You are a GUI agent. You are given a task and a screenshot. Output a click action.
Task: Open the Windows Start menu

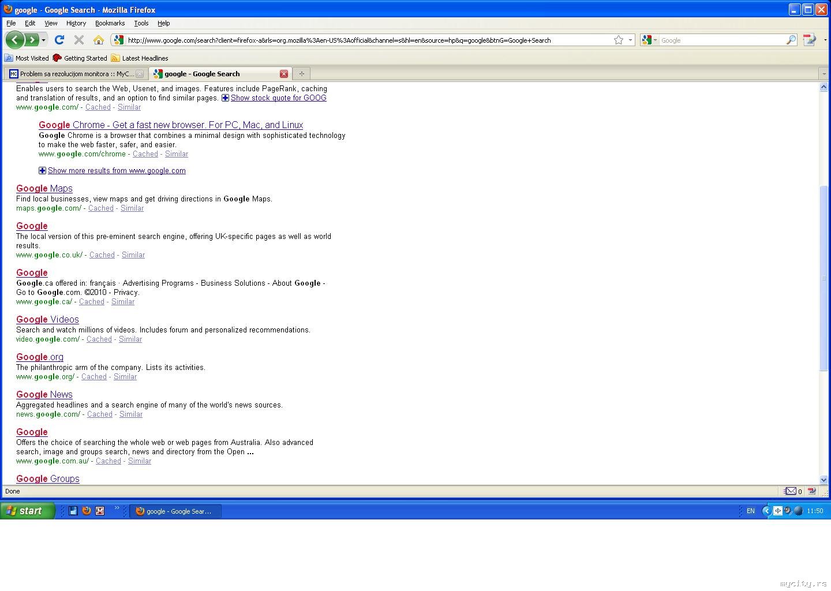point(27,511)
